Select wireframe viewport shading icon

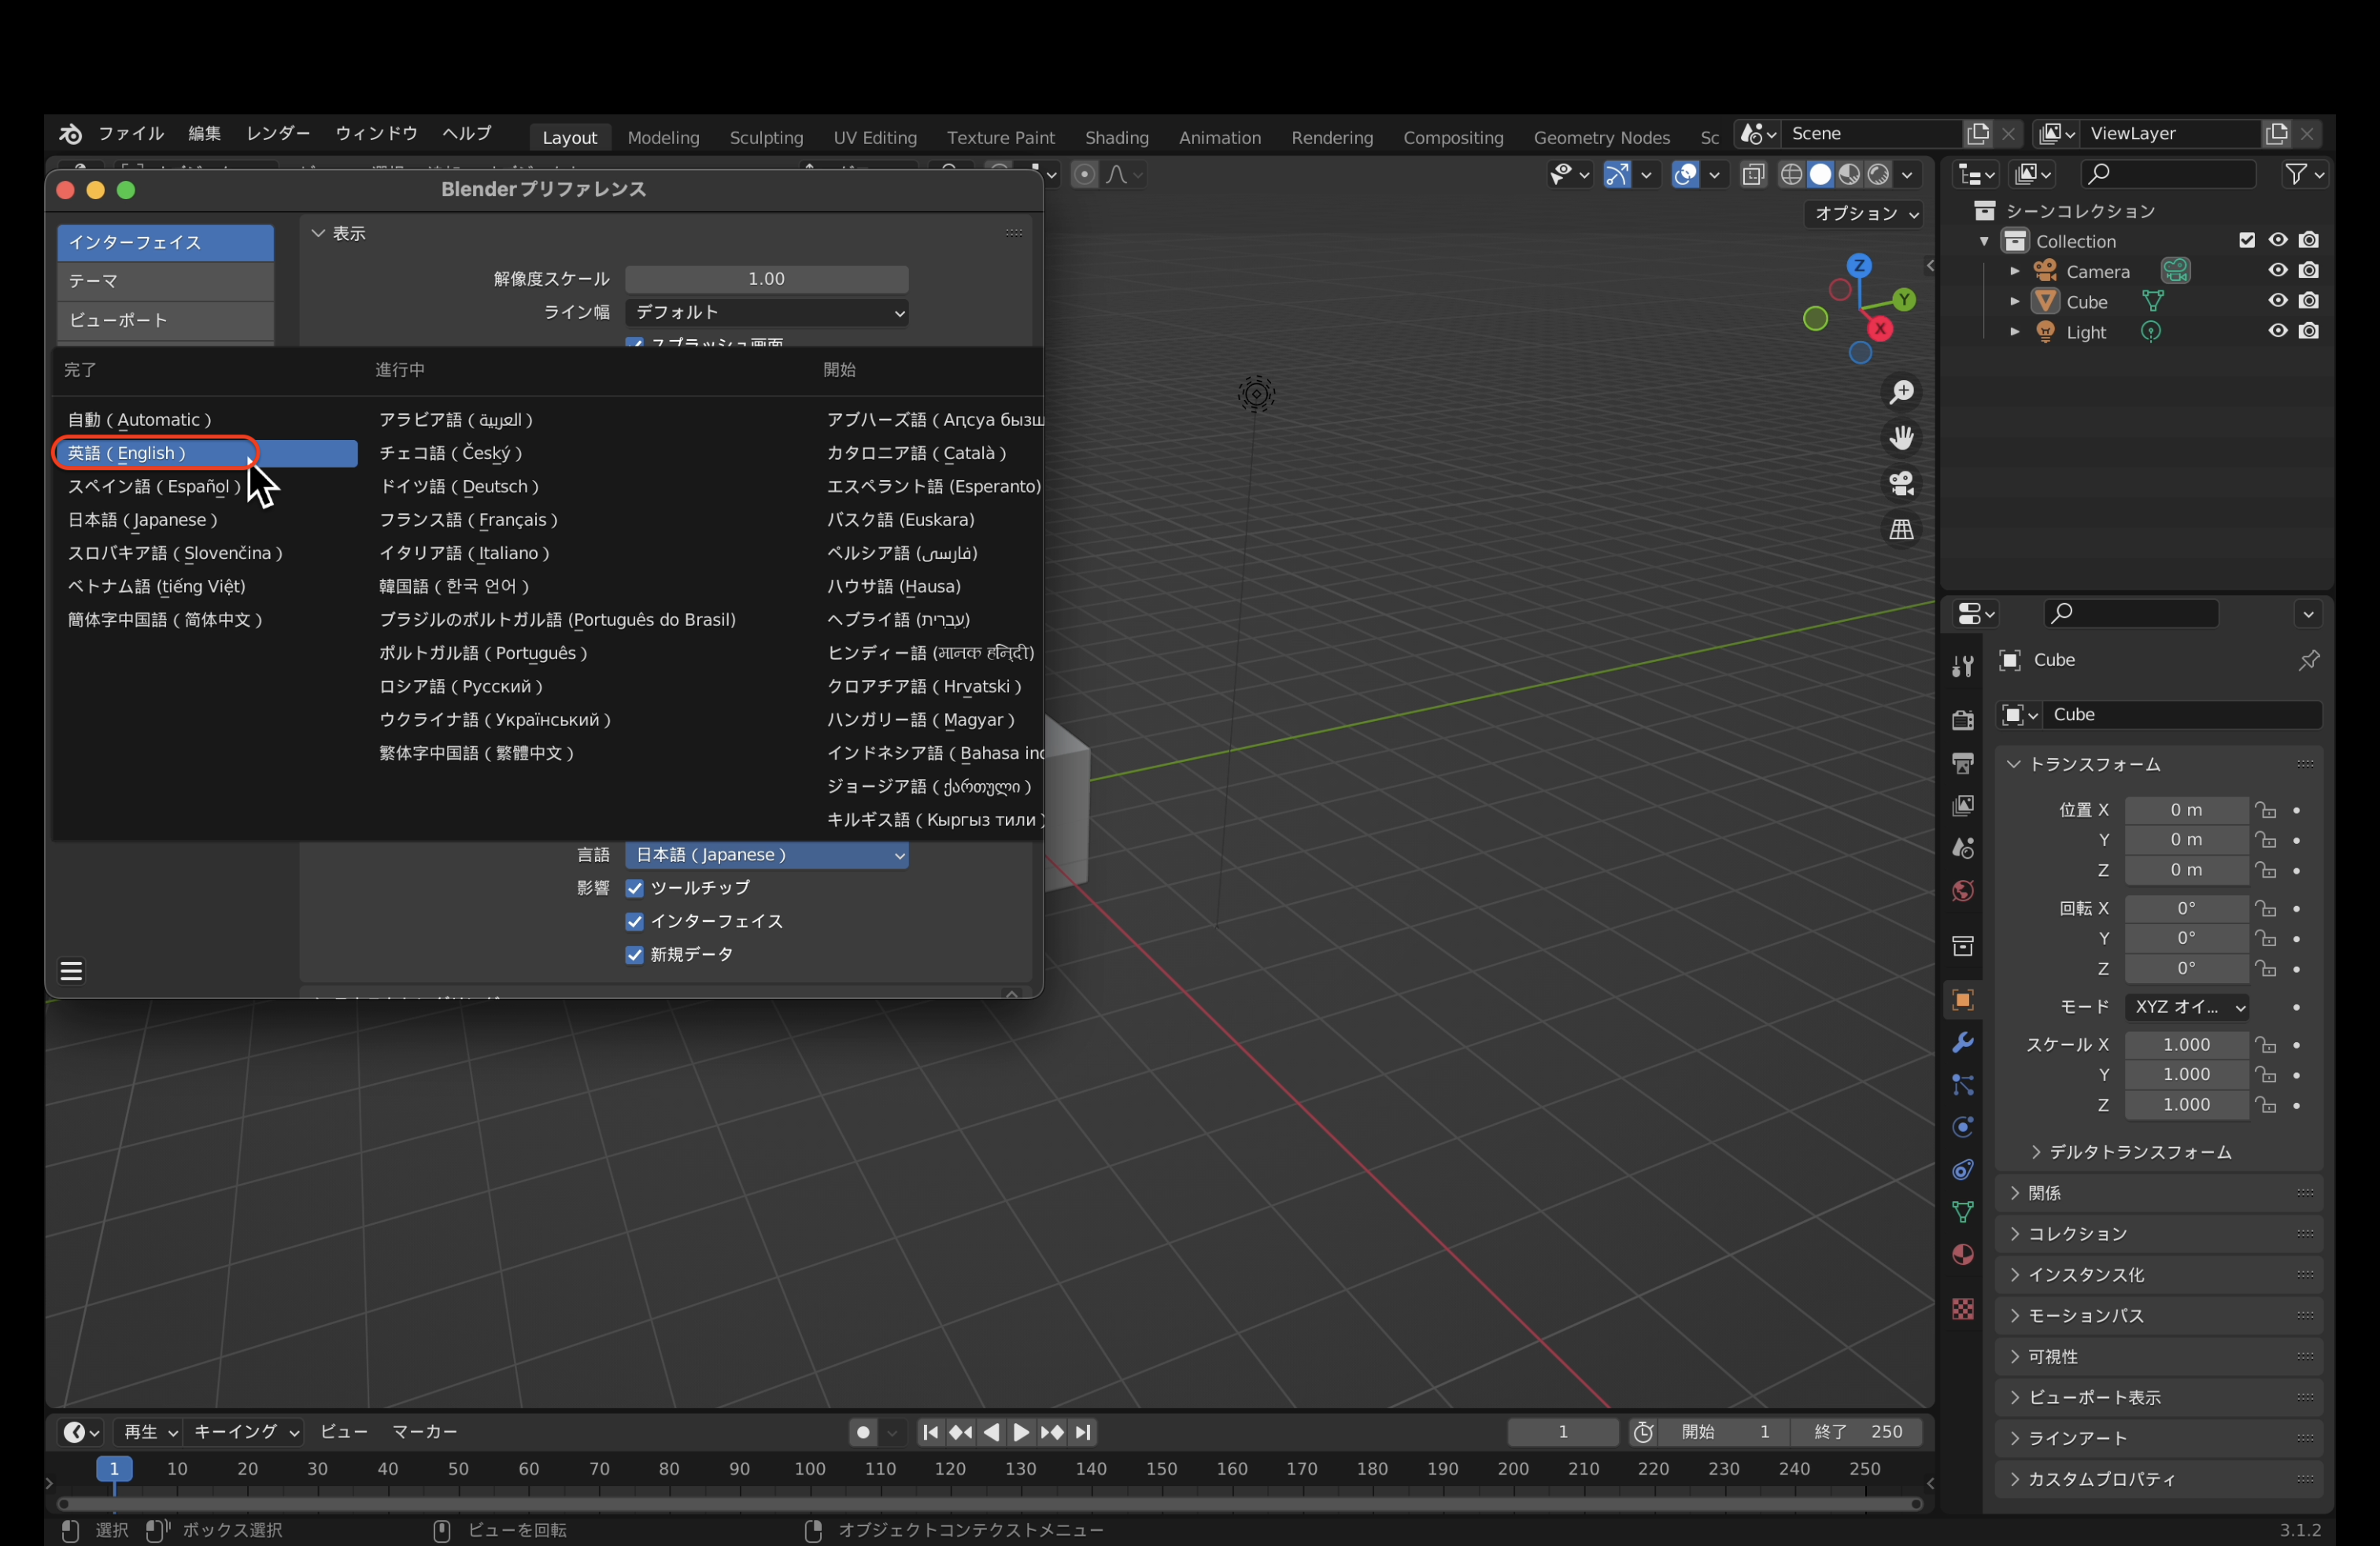pyautogui.click(x=1791, y=175)
